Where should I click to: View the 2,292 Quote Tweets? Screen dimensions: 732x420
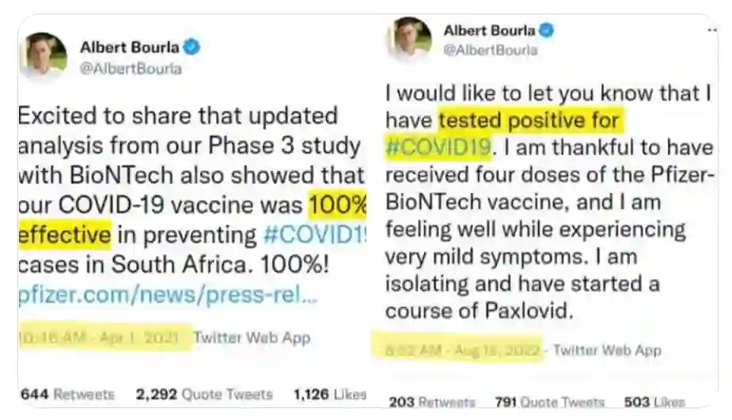click(x=203, y=394)
